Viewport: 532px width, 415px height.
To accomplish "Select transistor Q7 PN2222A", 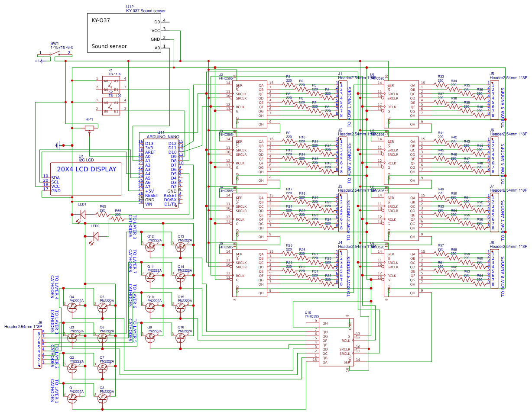I will [103, 368].
